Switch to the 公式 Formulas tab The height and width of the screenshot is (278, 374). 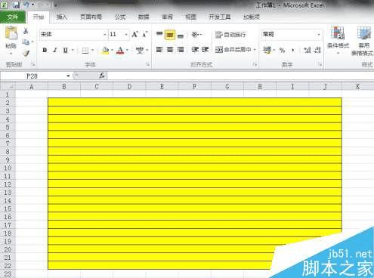(120, 17)
